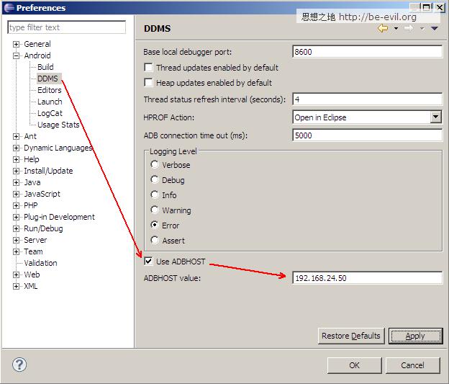Open the HPROF Action combo box
This screenshot has width=449, height=384.
[367, 117]
